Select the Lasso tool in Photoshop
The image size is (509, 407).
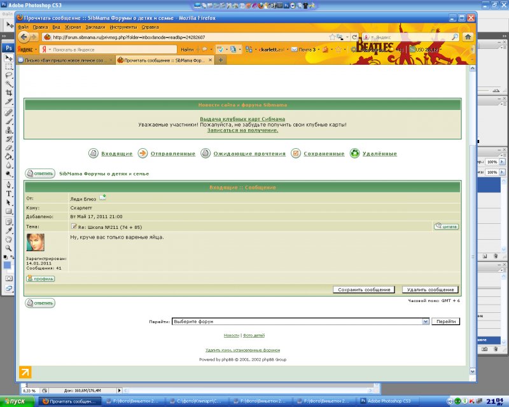pyautogui.click(x=9, y=75)
